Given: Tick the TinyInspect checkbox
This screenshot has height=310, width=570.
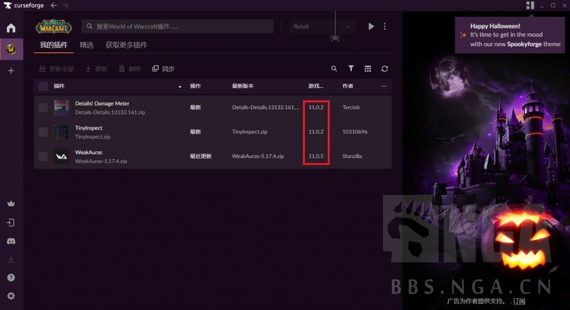Looking at the screenshot, I should (x=43, y=132).
